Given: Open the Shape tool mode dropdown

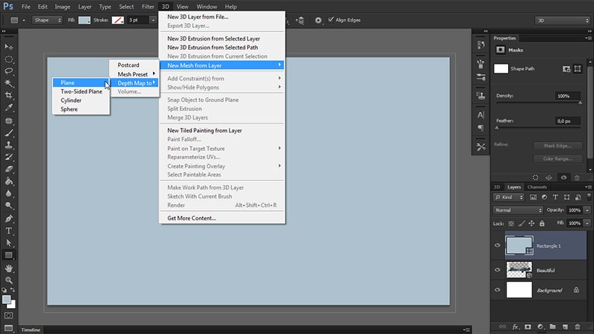Looking at the screenshot, I should (43, 20).
